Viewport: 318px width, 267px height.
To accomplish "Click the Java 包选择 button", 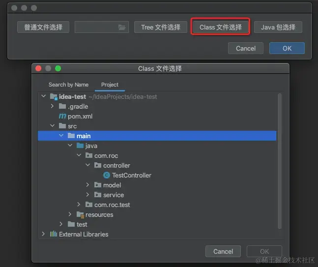I will 278,27.
